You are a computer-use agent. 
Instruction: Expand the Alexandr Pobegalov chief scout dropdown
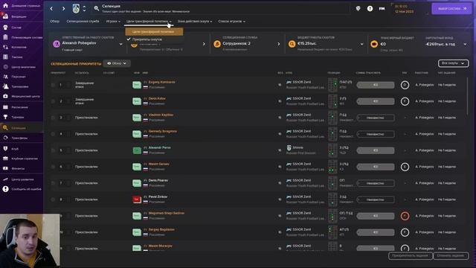point(120,44)
